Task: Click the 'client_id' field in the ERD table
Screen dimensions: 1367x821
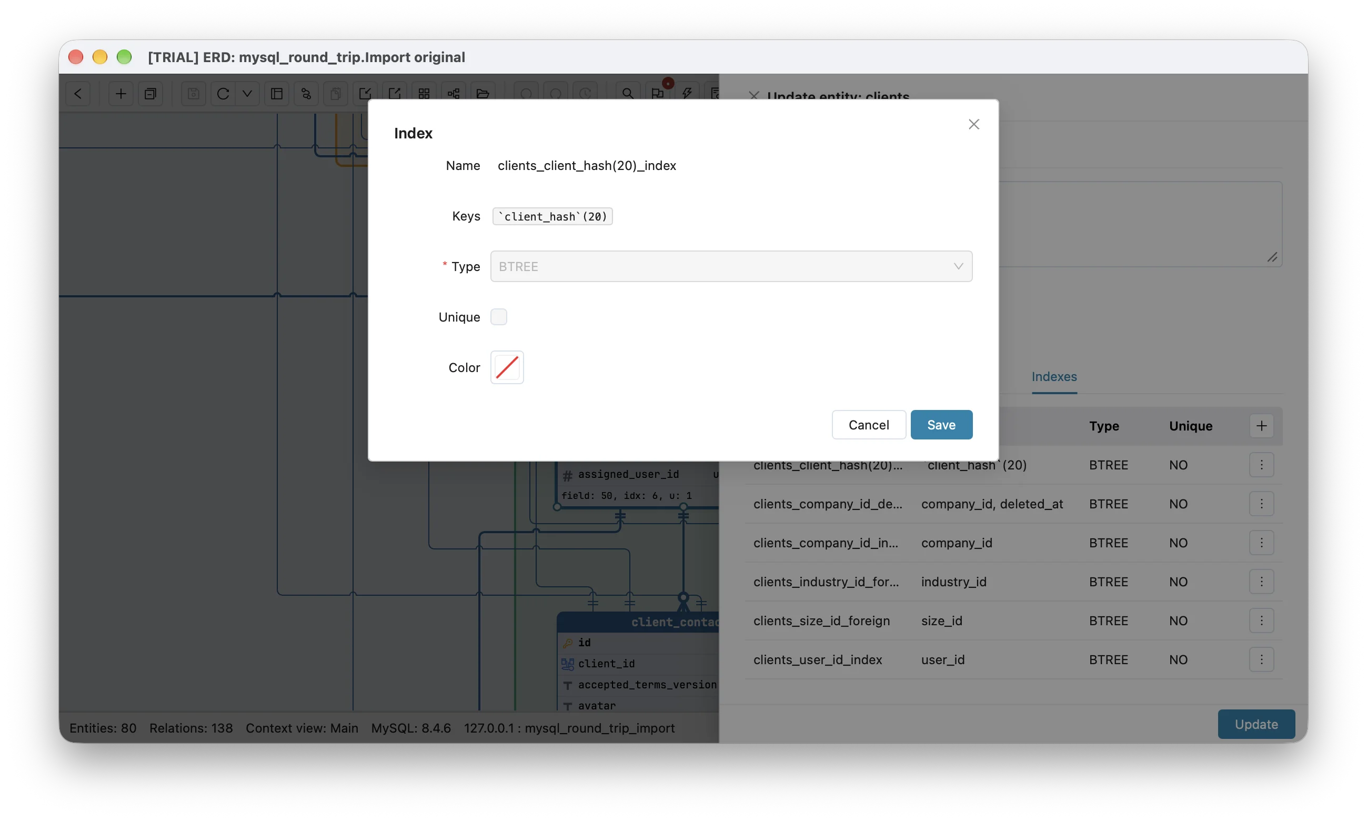Action: click(x=606, y=663)
